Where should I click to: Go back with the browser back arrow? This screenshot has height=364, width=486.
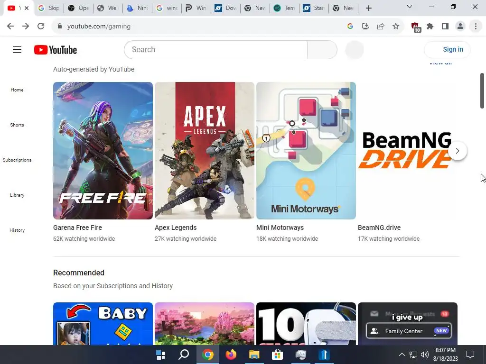pos(10,27)
